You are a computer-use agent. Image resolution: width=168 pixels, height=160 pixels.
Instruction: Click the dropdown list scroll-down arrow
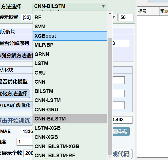pyautogui.click(x=110, y=158)
